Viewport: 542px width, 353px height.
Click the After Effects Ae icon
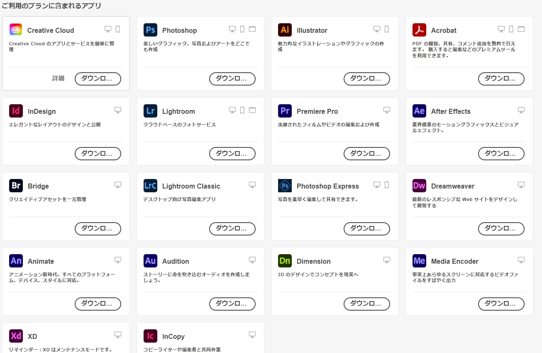pyautogui.click(x=419, y=111)
